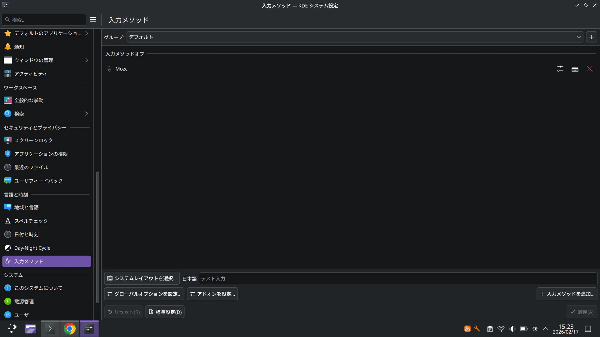The height and width of the screenshot is (337, 600).
Task: Grab the drag handle beside Mozc
Action: (x=109, y=69)
